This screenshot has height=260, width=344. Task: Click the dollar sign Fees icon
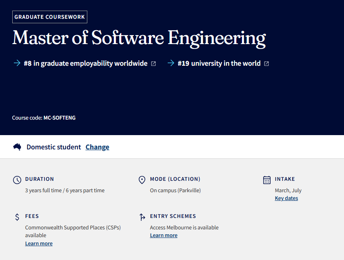[x=17, y=217]
